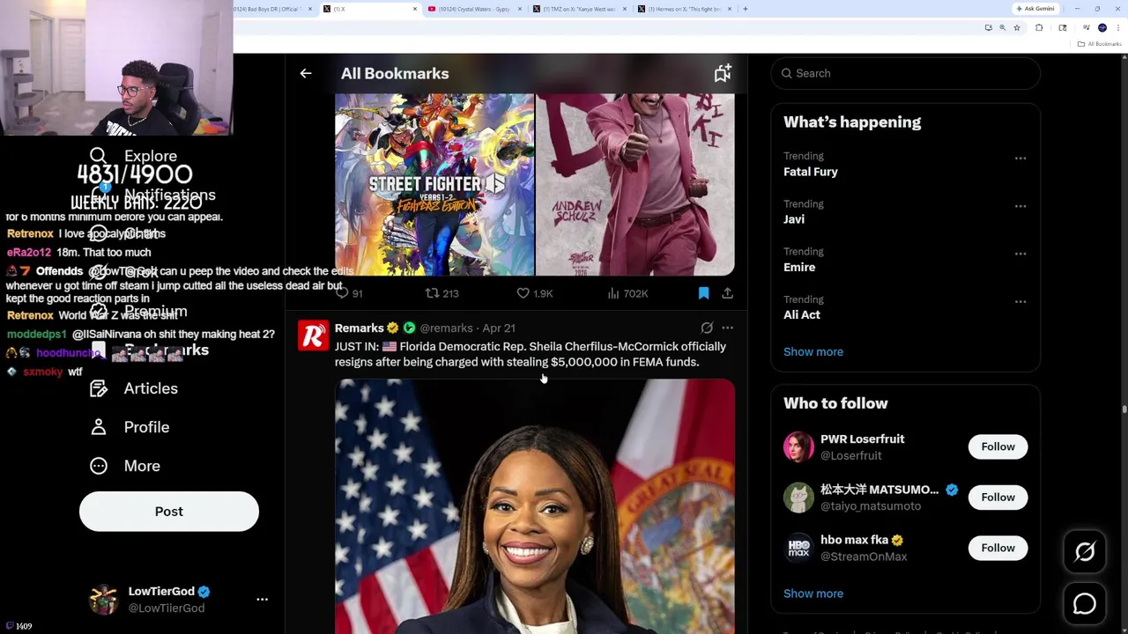Switch to Hermes on X tab
The height and width of the screenshot is (634, 1128).
[686, 9]
